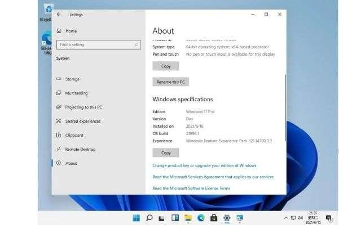The width and height of the screenshot is (361, 225).
Task: Click the System heading in sidebar
Action: point(63,58)
